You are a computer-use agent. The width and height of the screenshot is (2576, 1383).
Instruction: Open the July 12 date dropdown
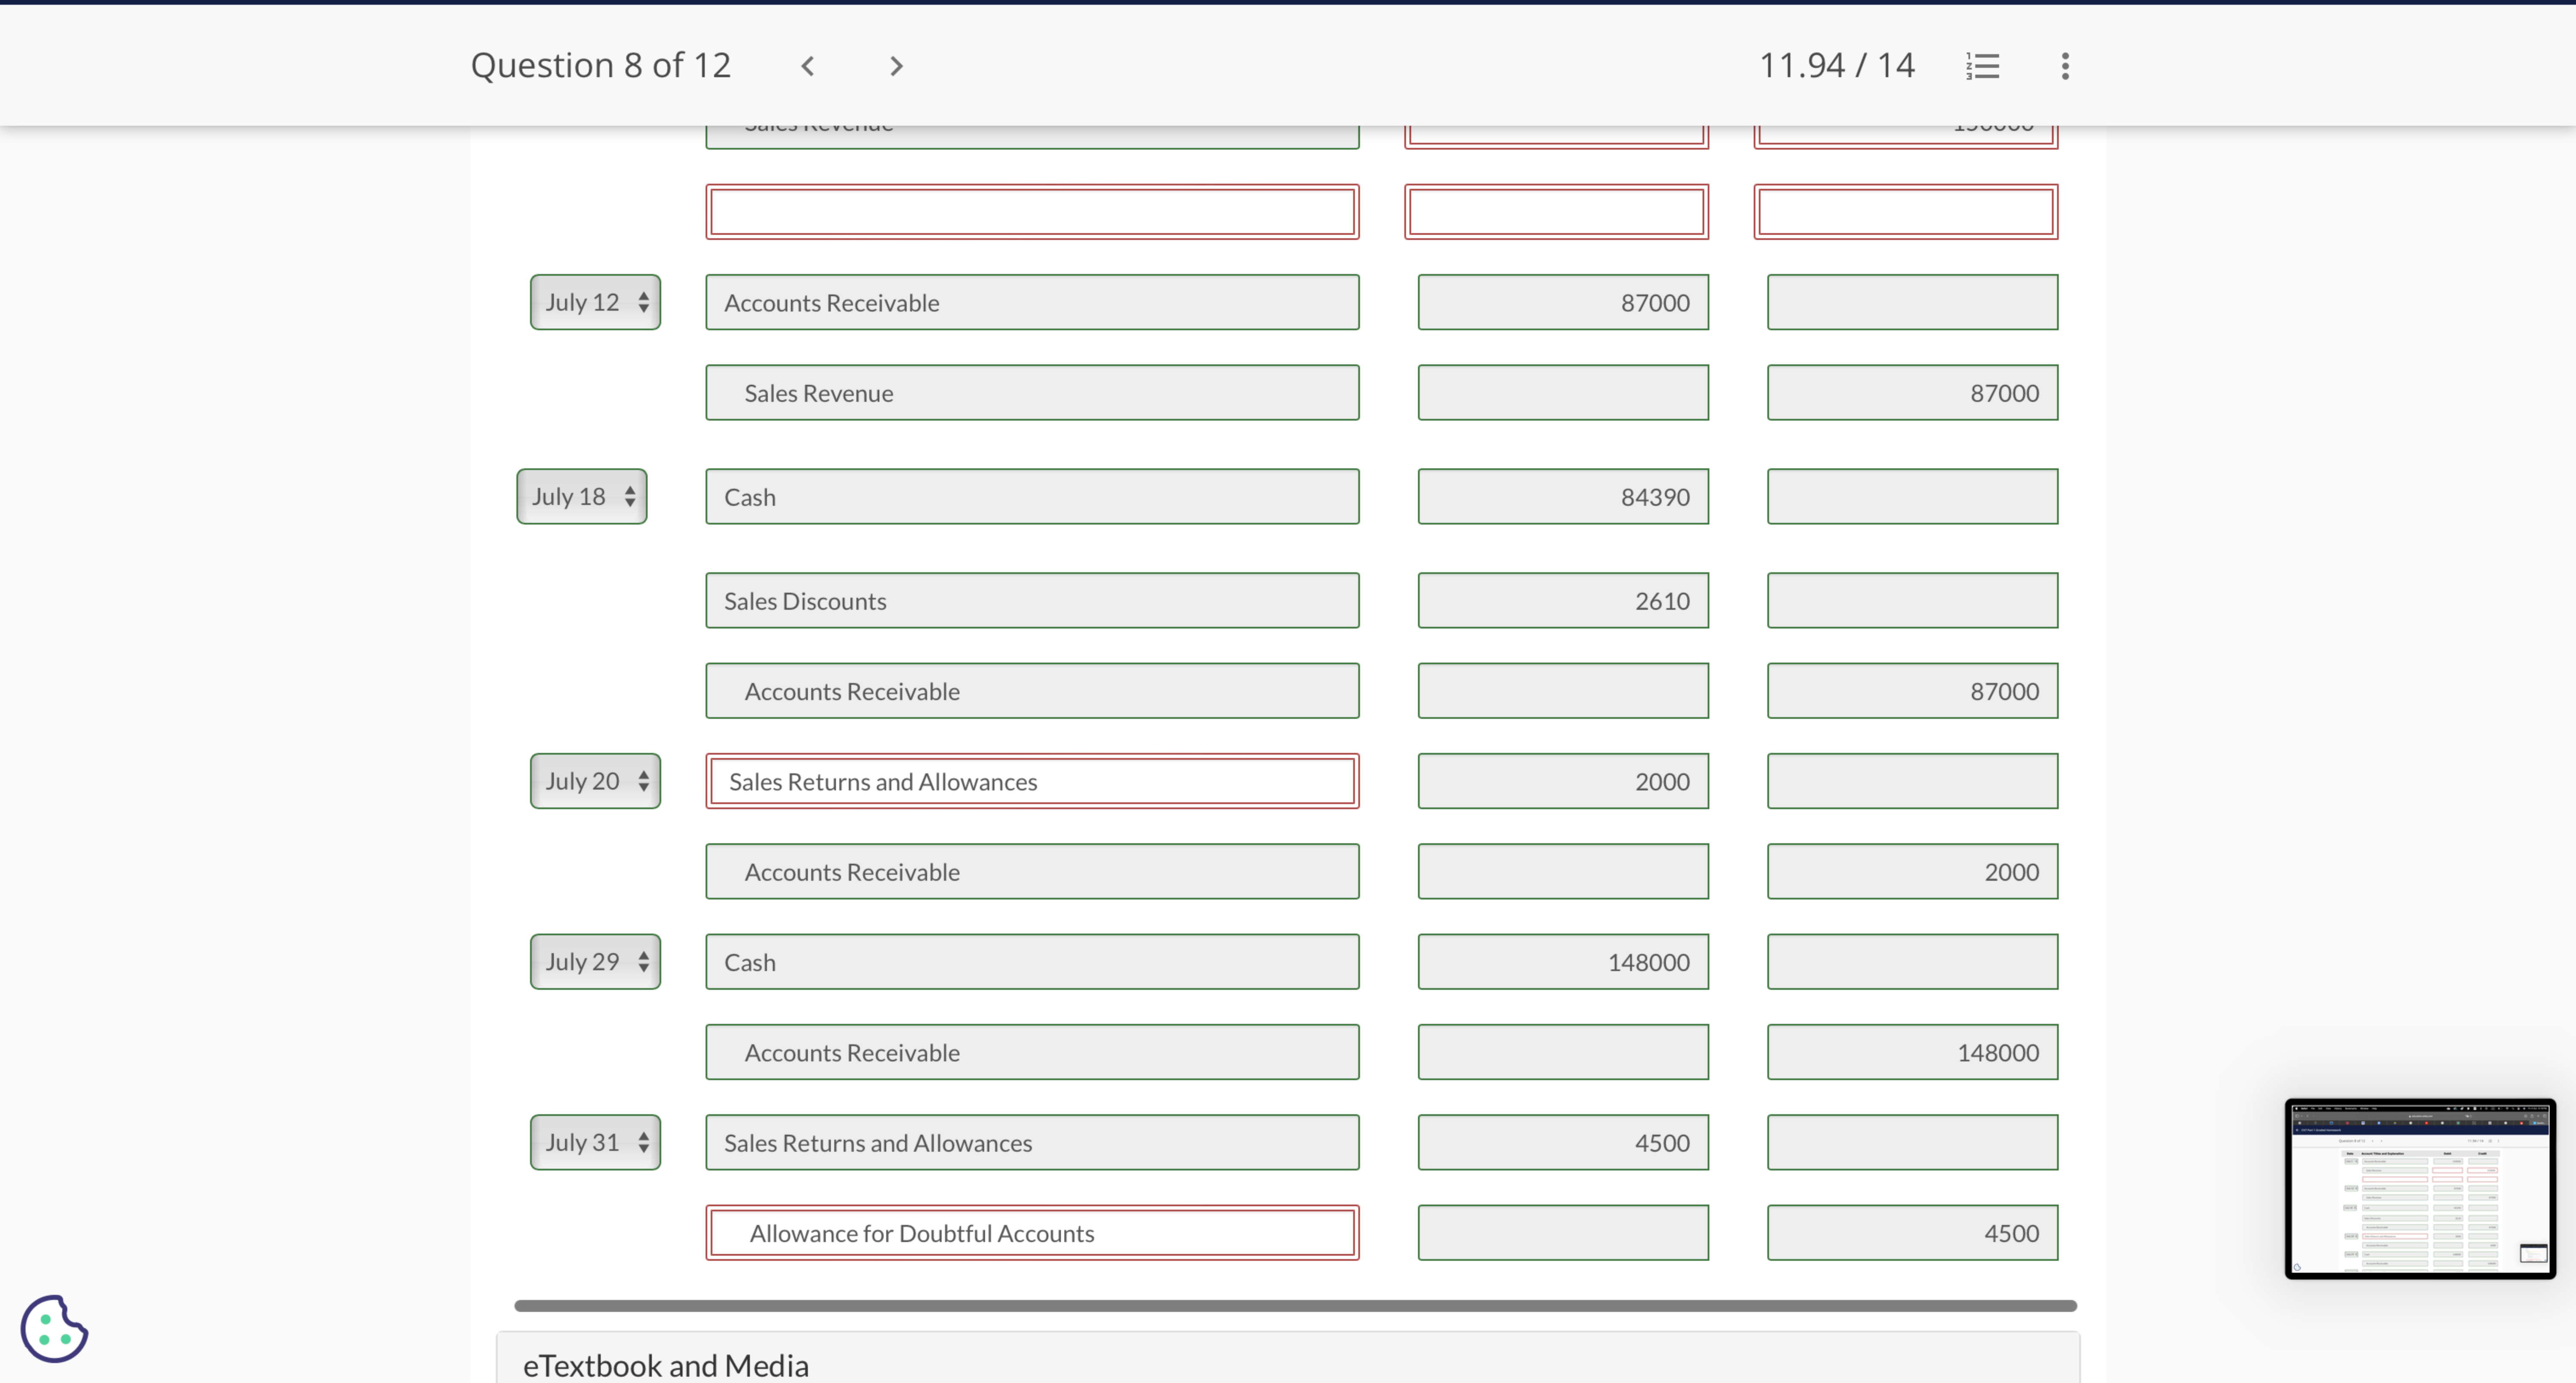pyautogui.click(x=595, y=302)
